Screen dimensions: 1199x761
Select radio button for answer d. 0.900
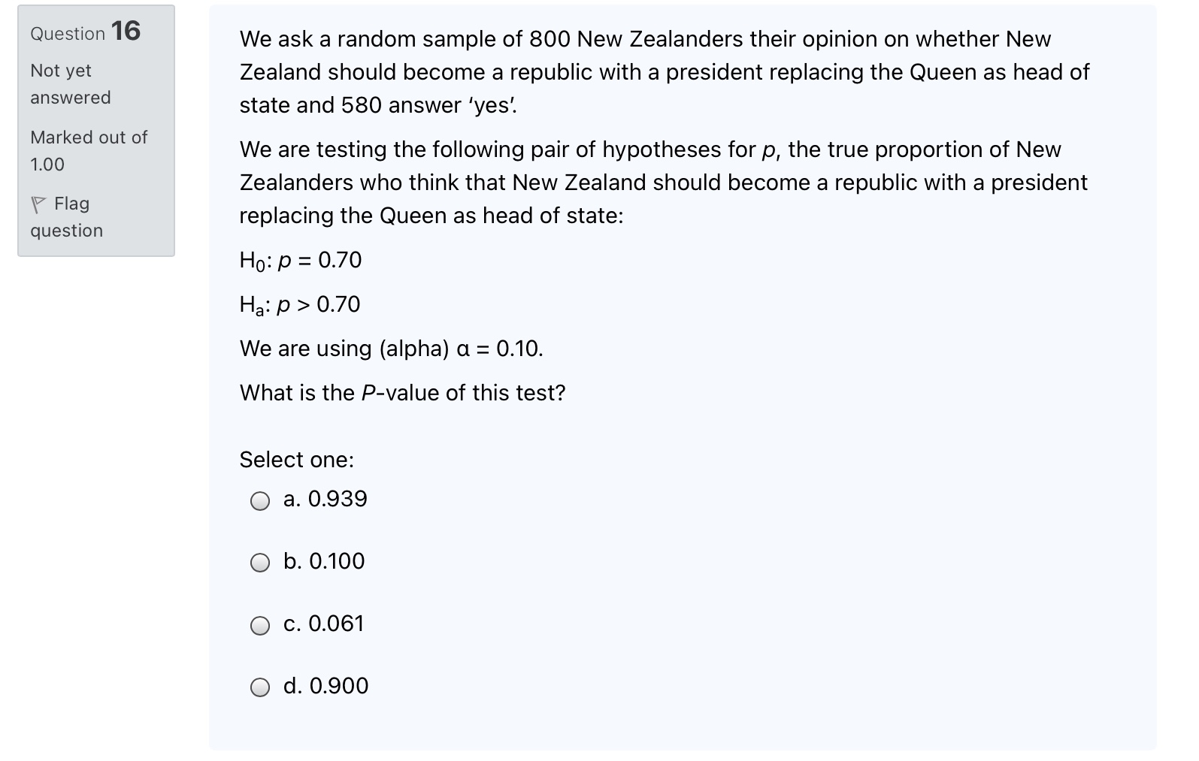(259, 686)
